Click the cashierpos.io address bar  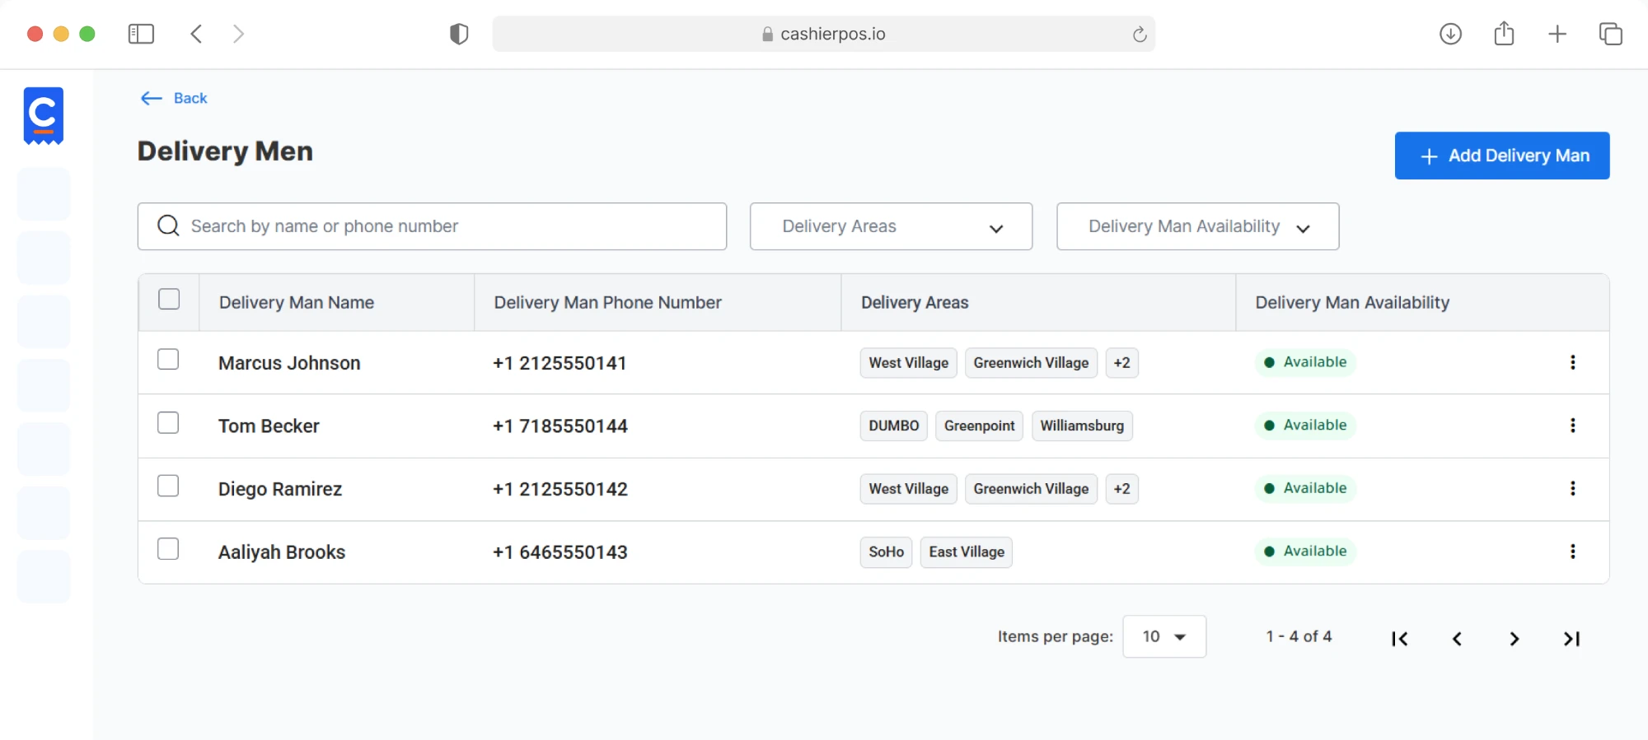coord(823,34)
